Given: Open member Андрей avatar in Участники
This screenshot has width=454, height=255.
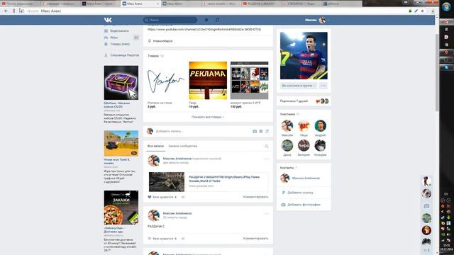Looking at the screenshot, I should [320, 126].
